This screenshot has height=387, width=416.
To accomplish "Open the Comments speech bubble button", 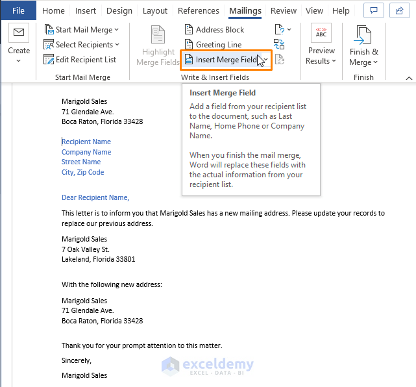I will 374,10.
